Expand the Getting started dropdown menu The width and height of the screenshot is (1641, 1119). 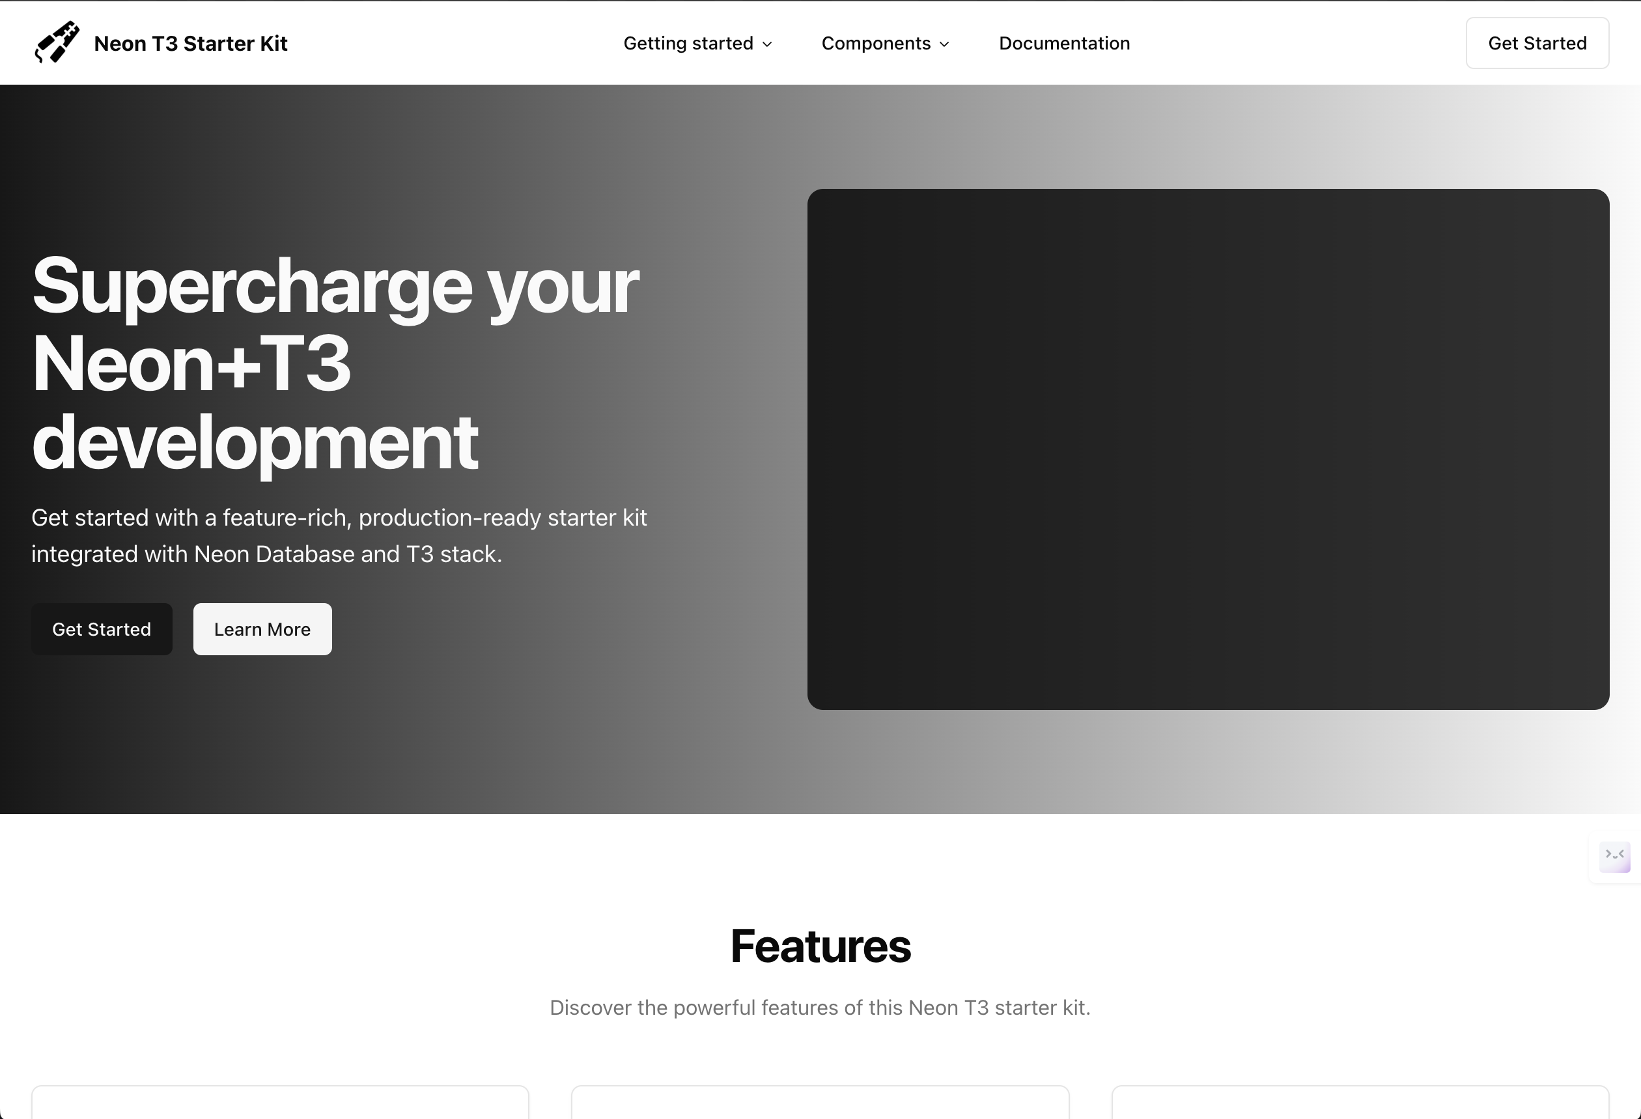tap(697, 43)
